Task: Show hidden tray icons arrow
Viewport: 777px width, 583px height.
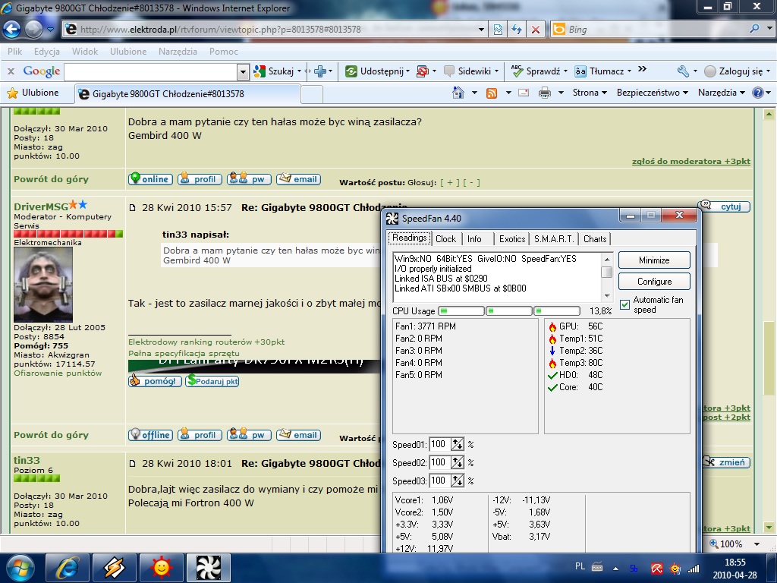Action: 615,569
